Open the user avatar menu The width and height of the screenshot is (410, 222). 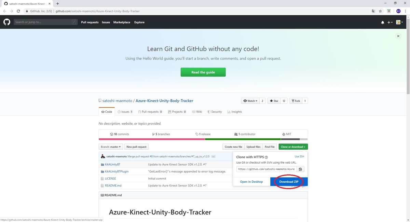click(x=399, y=22)
